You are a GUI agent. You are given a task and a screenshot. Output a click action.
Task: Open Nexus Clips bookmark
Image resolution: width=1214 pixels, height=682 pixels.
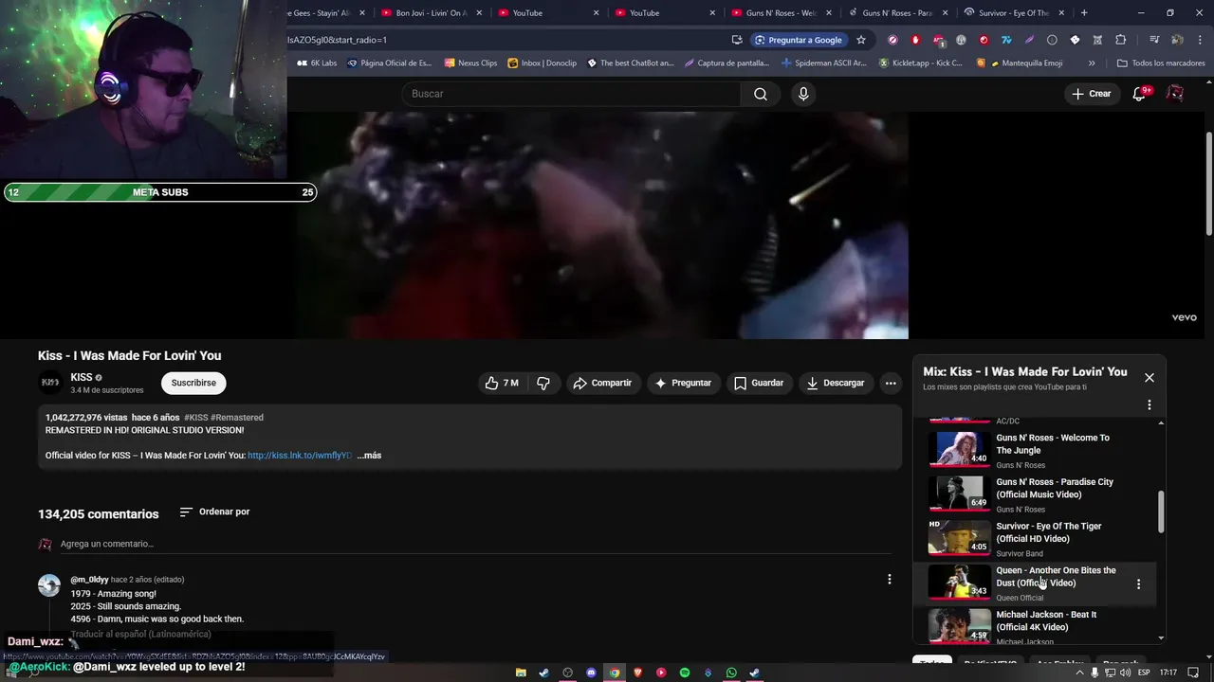point(470,63)
